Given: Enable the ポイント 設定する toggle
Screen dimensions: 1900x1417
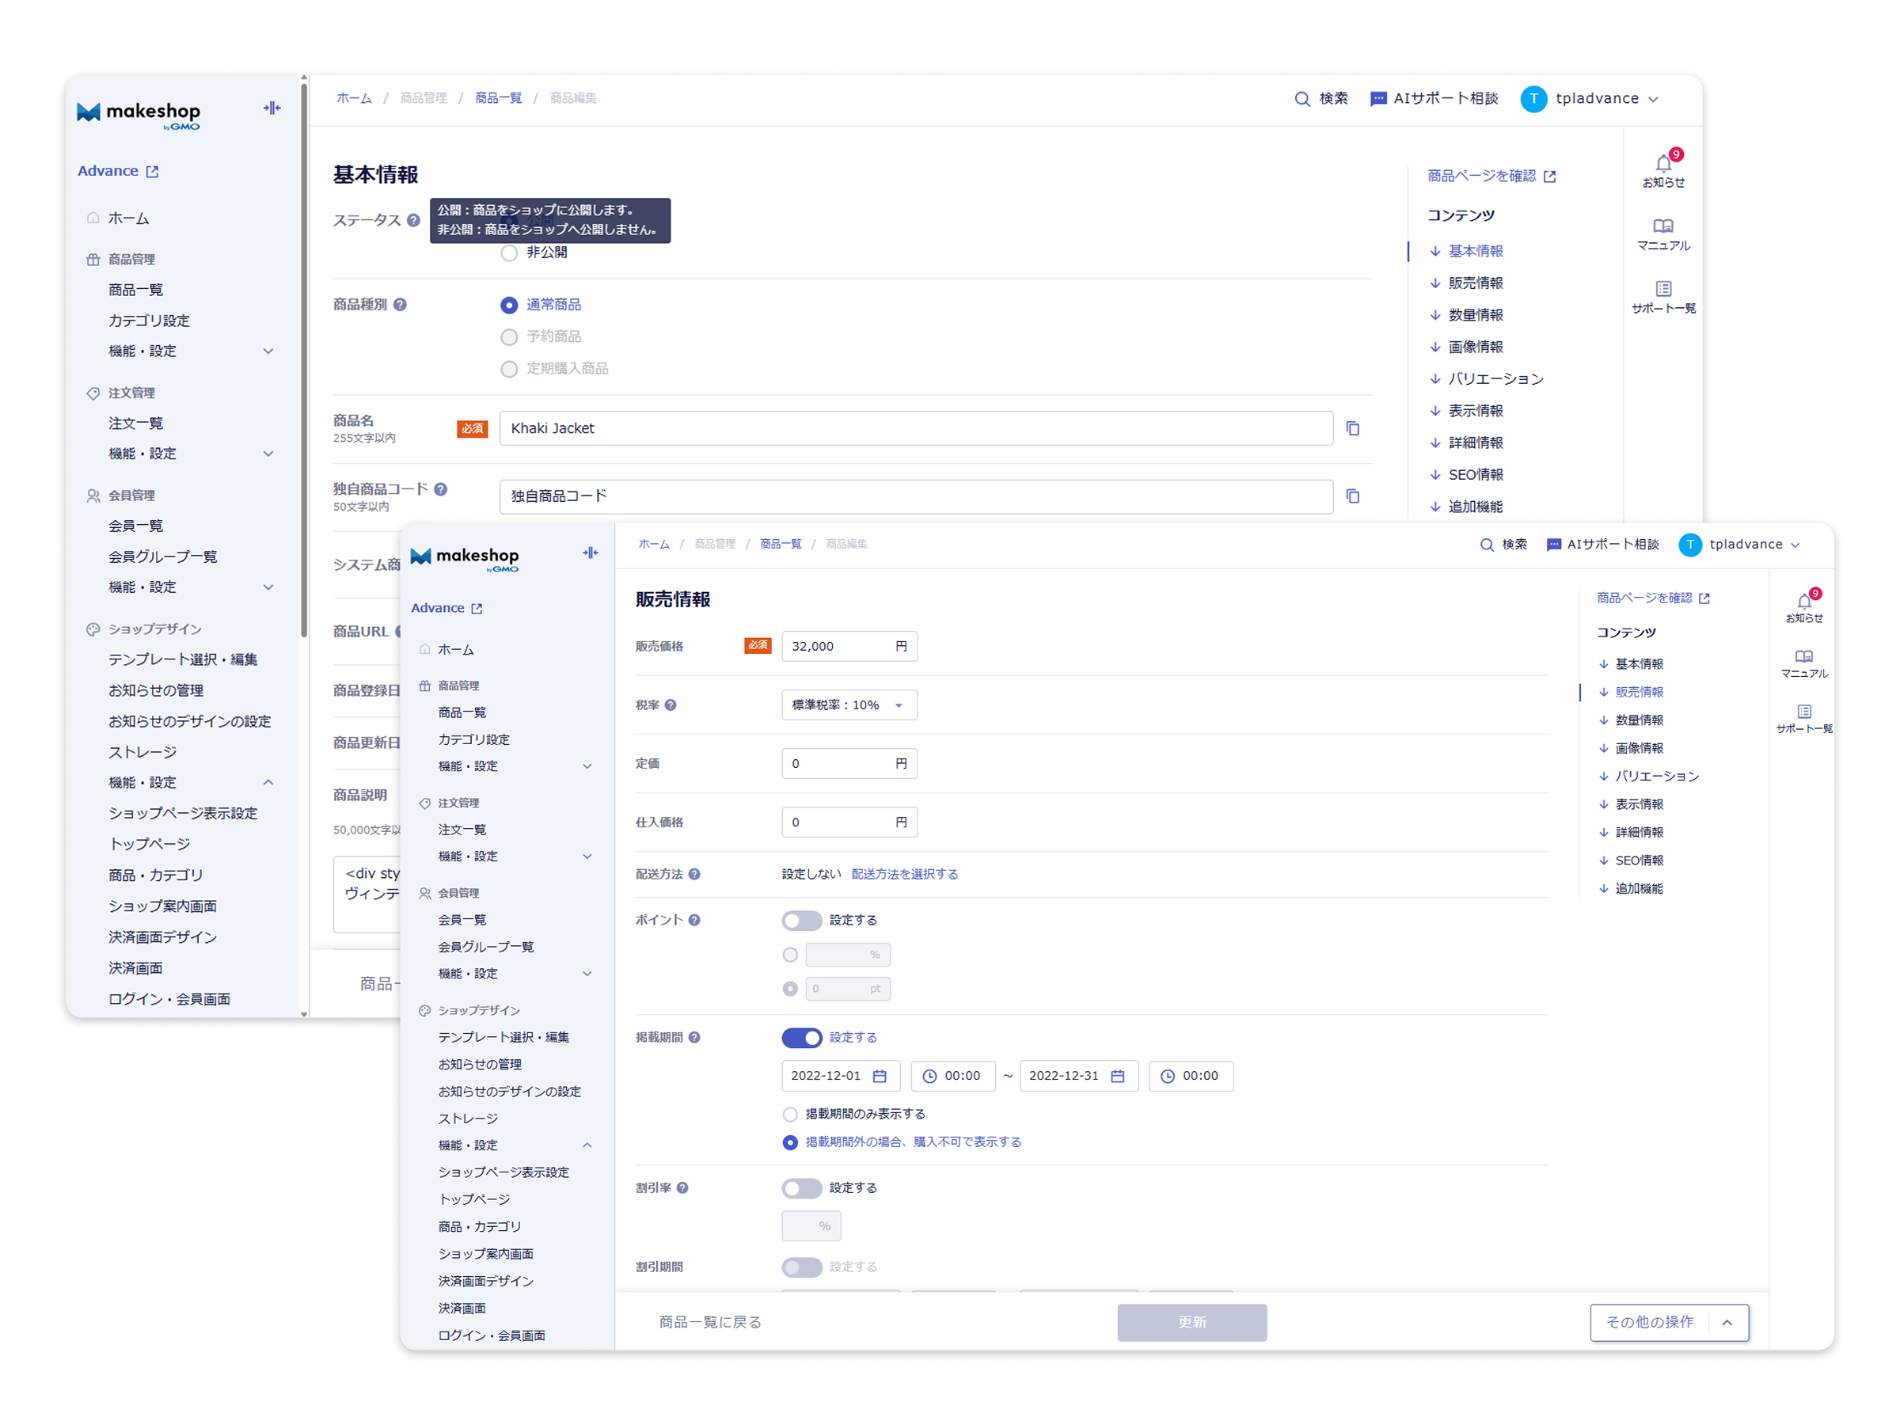Looking at the screenshot, I should point(801,921).
